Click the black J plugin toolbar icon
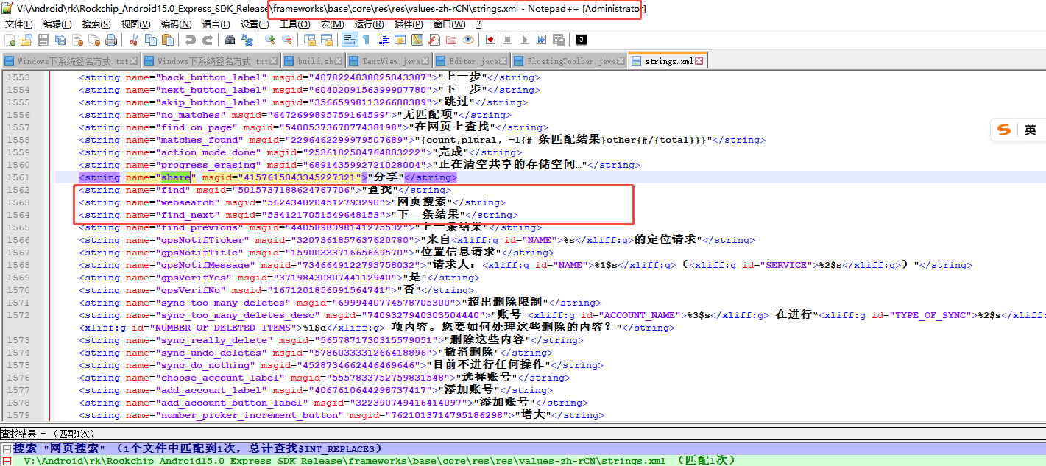Image resolution: width=1046 pixels, height=466 pixels. (x=582, y=39)
